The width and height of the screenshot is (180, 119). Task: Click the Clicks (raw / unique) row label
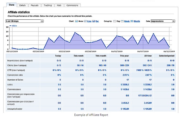pos(17,65)
